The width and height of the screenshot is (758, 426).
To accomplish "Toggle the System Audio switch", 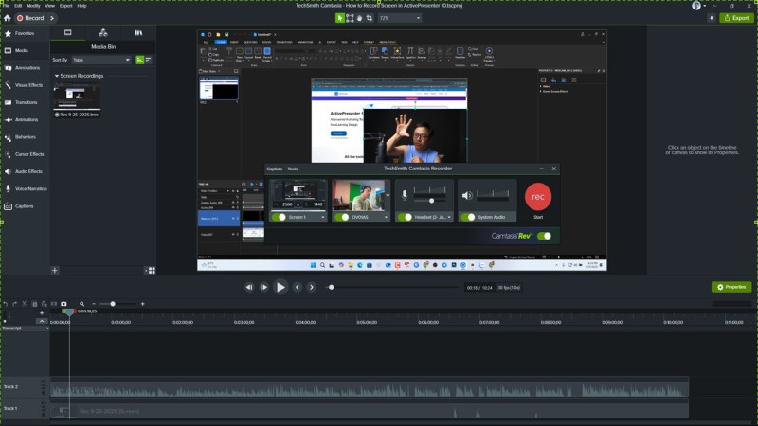I will 468,217.
